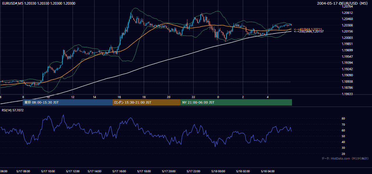Click price axis label 1.18786
The image size is (372, 174).
point(347,88)
